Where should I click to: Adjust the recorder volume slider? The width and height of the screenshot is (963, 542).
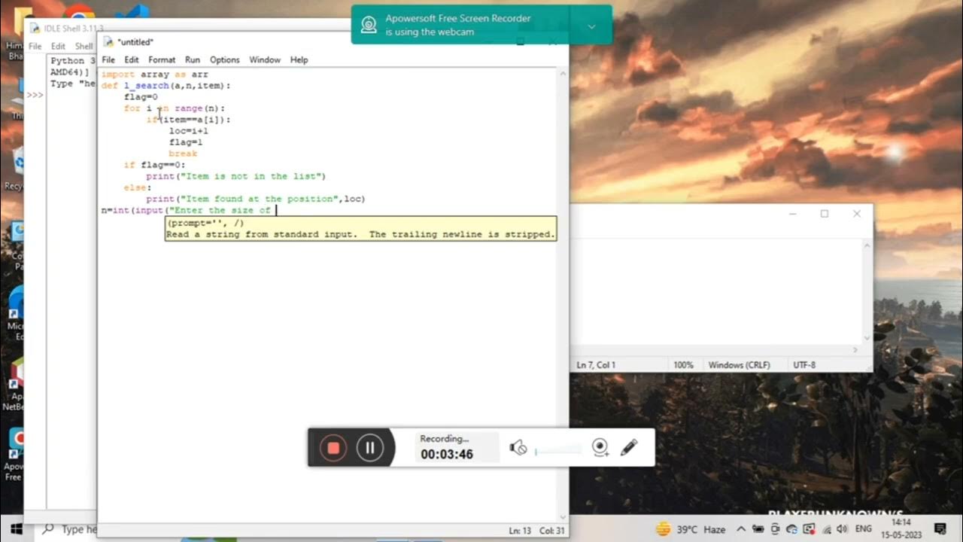coord(557,451)
